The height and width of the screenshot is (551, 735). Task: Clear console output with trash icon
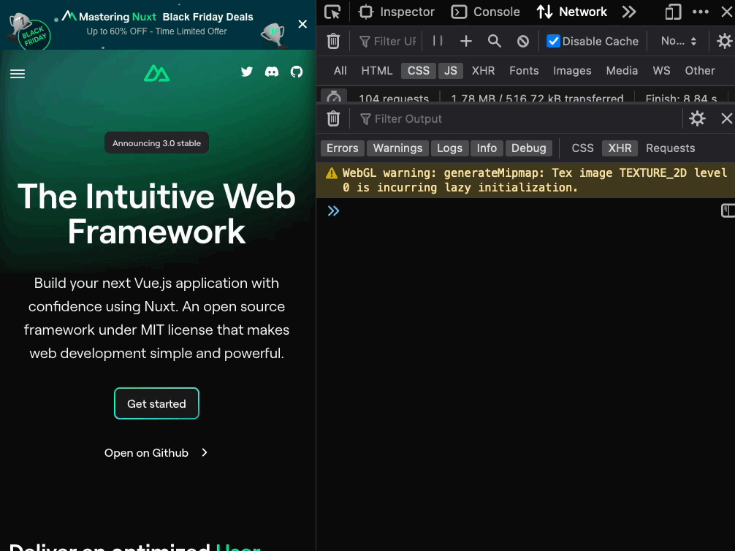click(x=333, y=118)
